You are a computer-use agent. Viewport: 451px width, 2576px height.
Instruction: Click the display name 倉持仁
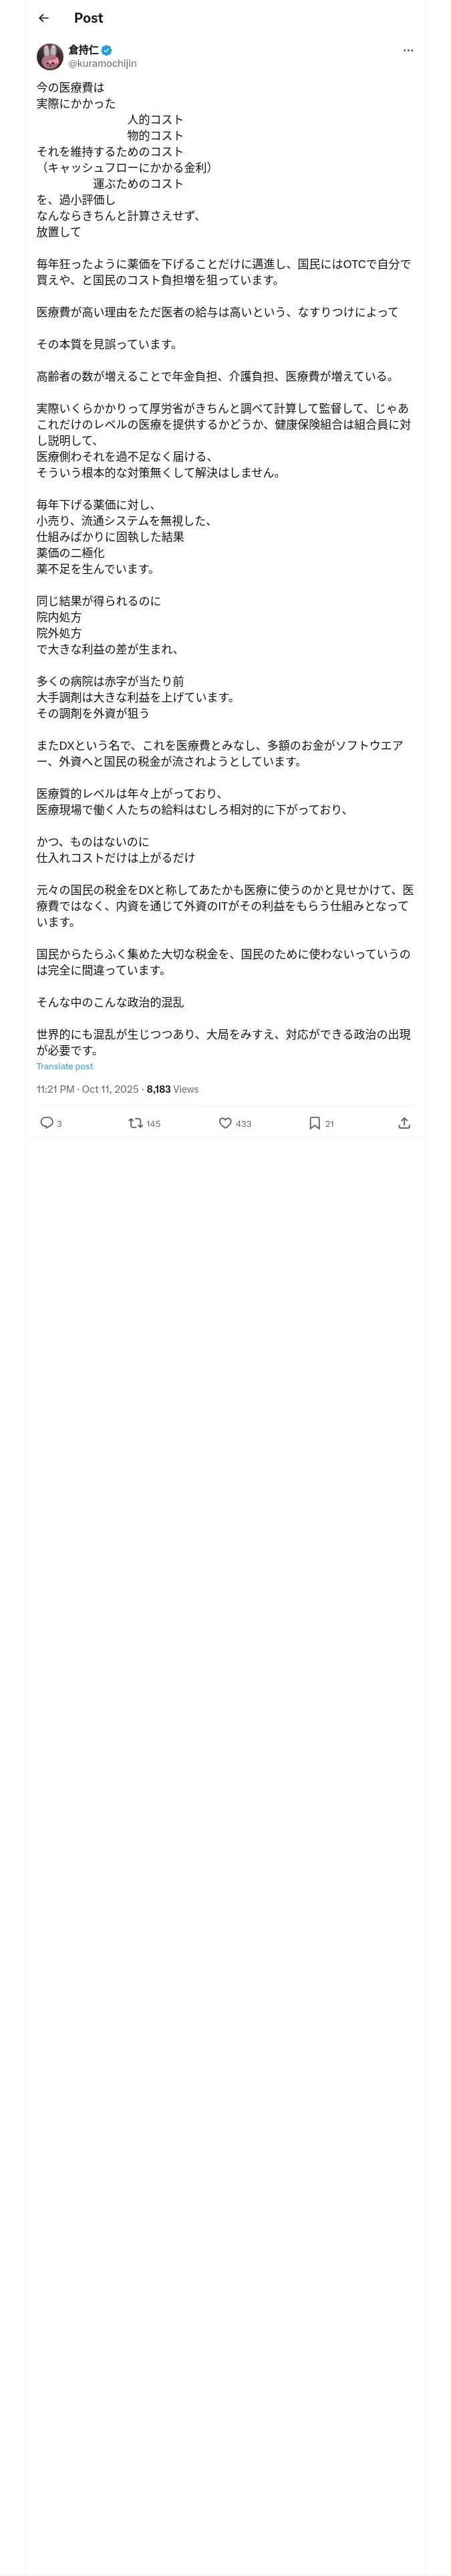point(83,49)
